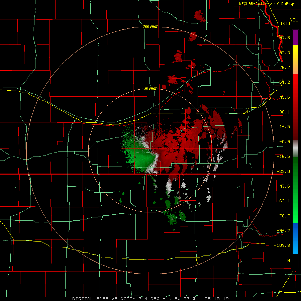Click the VEL legend title
This screenshot has height=301, width=301.
click(x=294, y=20)
